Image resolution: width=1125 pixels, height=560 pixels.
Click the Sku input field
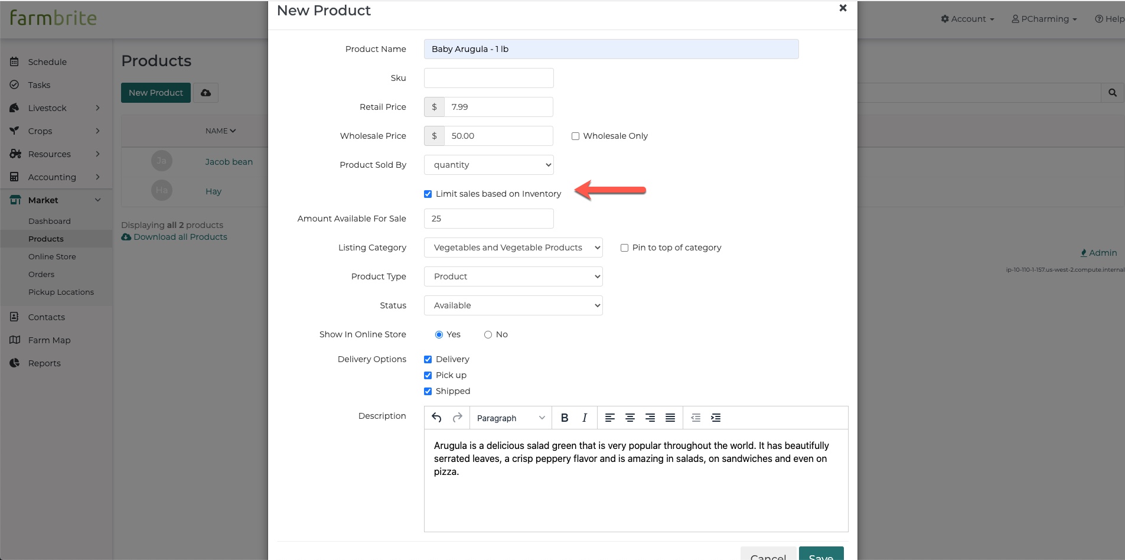(489, 78)
